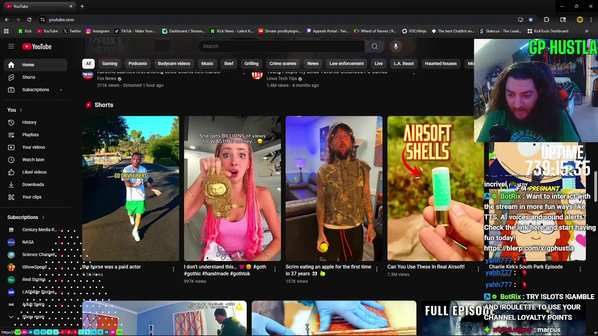Open Downloads in the sidebar
598x336 pixels.
tap(36, 184)
